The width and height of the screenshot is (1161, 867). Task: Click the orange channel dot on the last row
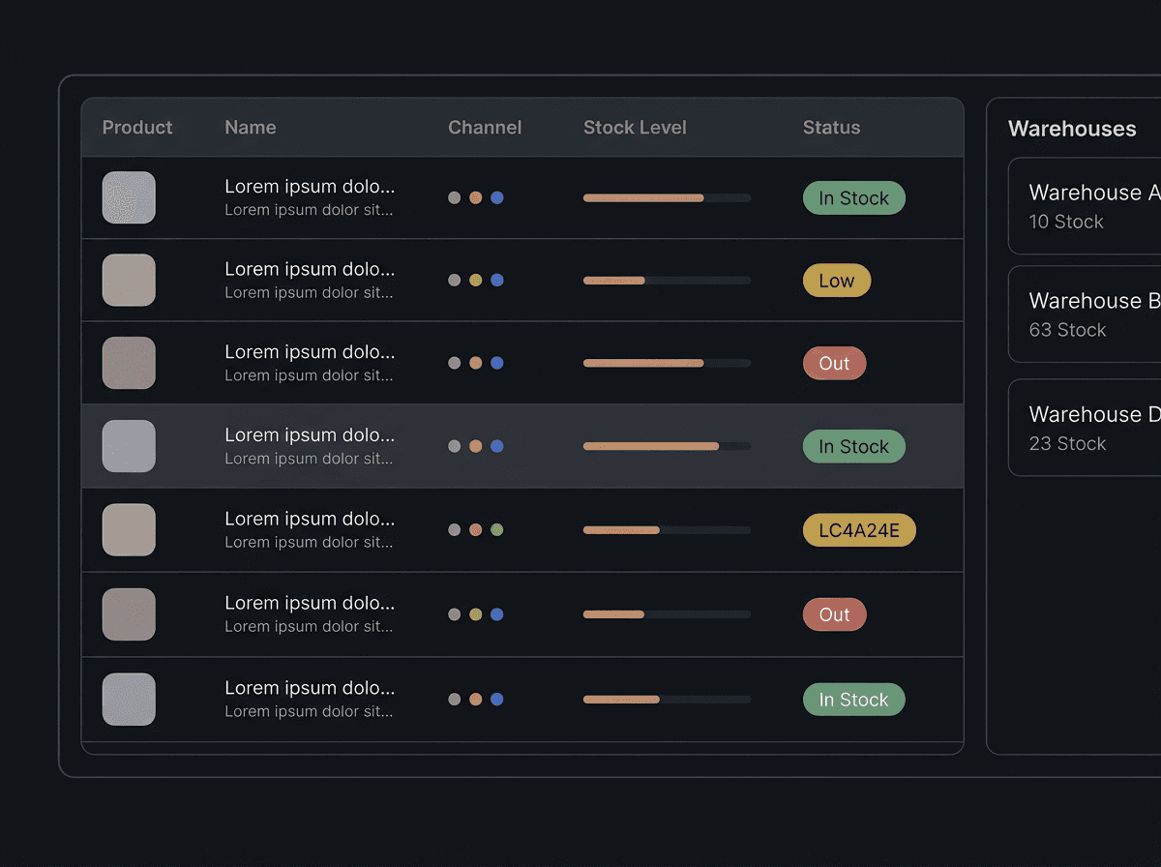(x=475, y=698)
